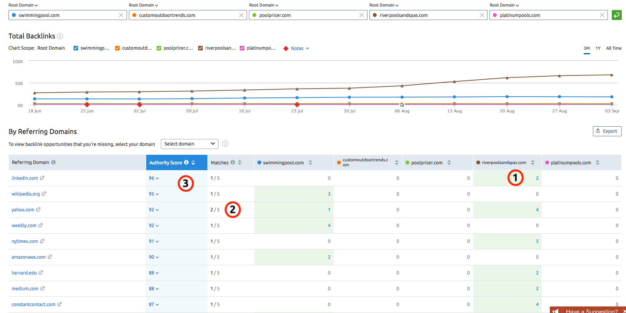
Task: Click the Export button
Action: point(607,131)
